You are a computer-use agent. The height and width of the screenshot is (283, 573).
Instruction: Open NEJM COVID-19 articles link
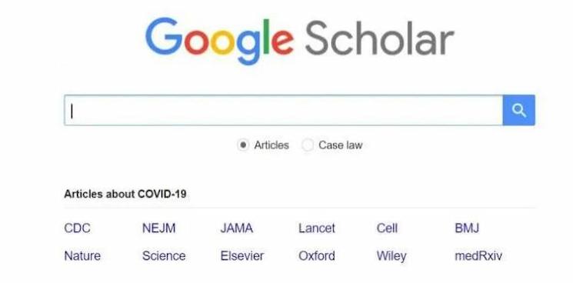(x=158, y=228)
